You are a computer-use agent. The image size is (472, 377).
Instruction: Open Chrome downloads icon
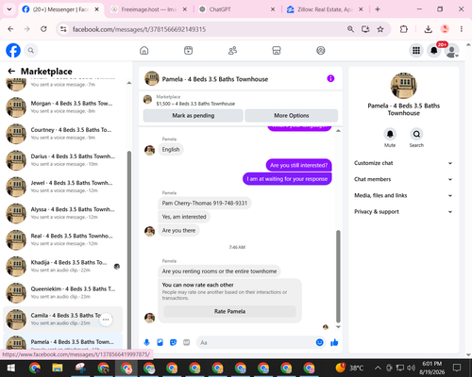[428, 29]
